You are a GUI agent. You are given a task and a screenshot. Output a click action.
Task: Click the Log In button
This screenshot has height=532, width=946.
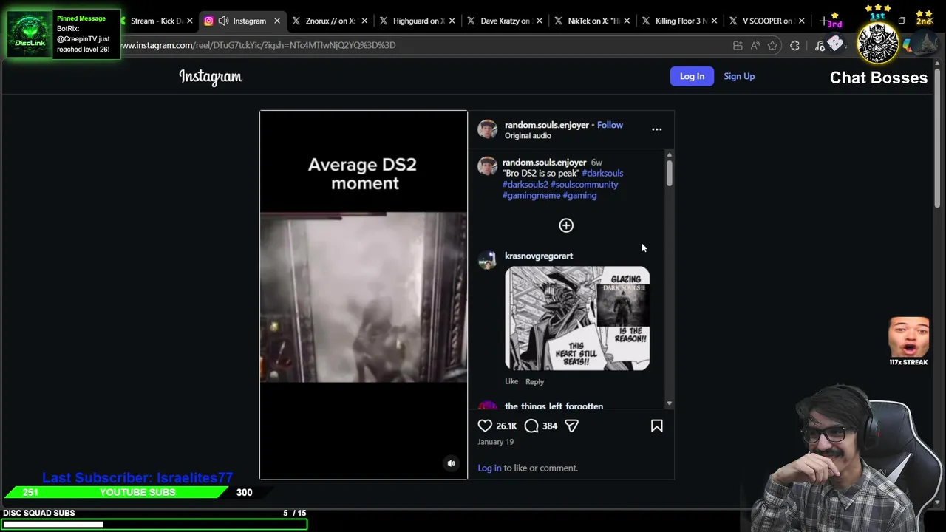pyautogui.click(x=692, y=76)
